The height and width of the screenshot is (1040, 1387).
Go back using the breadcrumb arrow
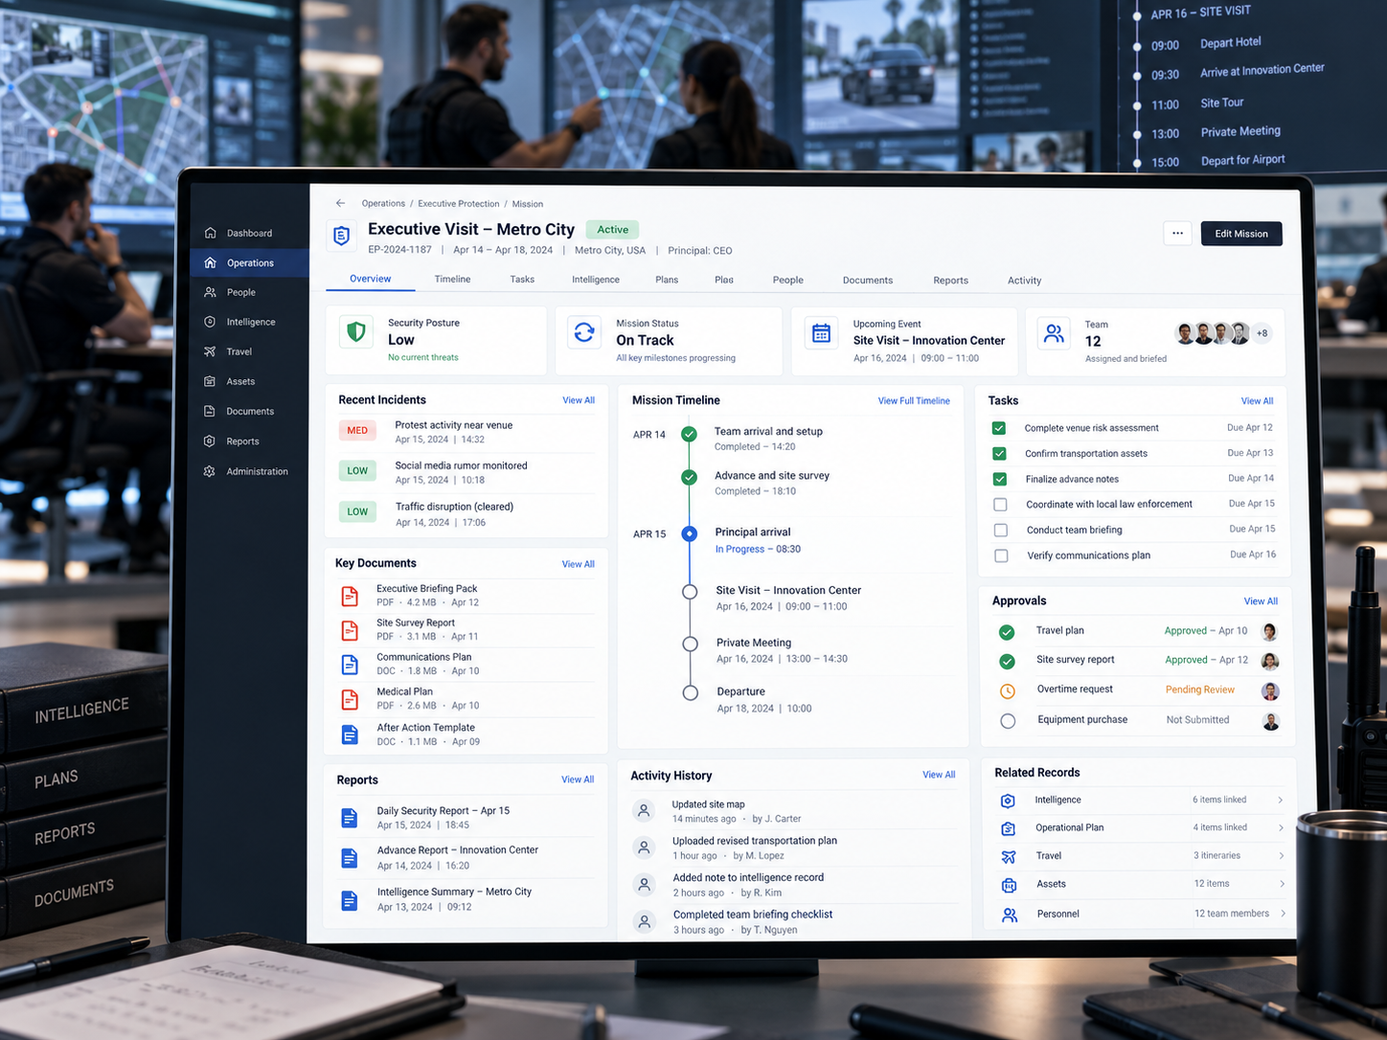coord(340,203)
